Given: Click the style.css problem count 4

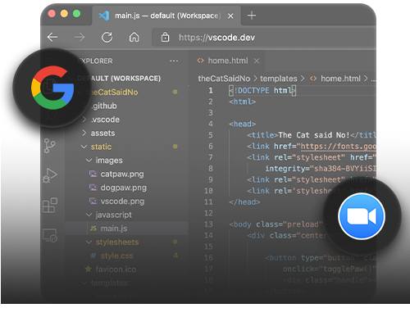Looking at the screenshot, I should point(175,256).
